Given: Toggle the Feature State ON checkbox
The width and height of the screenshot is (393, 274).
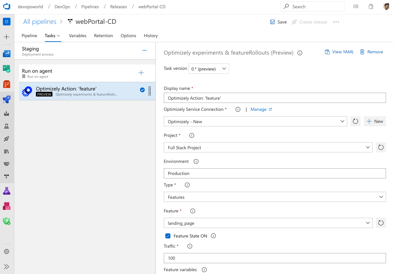Looking at the screenshot, I should 168,236.
